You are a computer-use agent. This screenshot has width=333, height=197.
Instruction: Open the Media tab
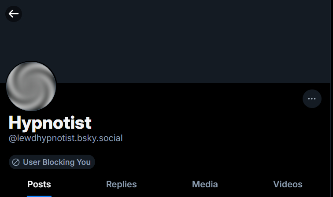tap(205, 184)
